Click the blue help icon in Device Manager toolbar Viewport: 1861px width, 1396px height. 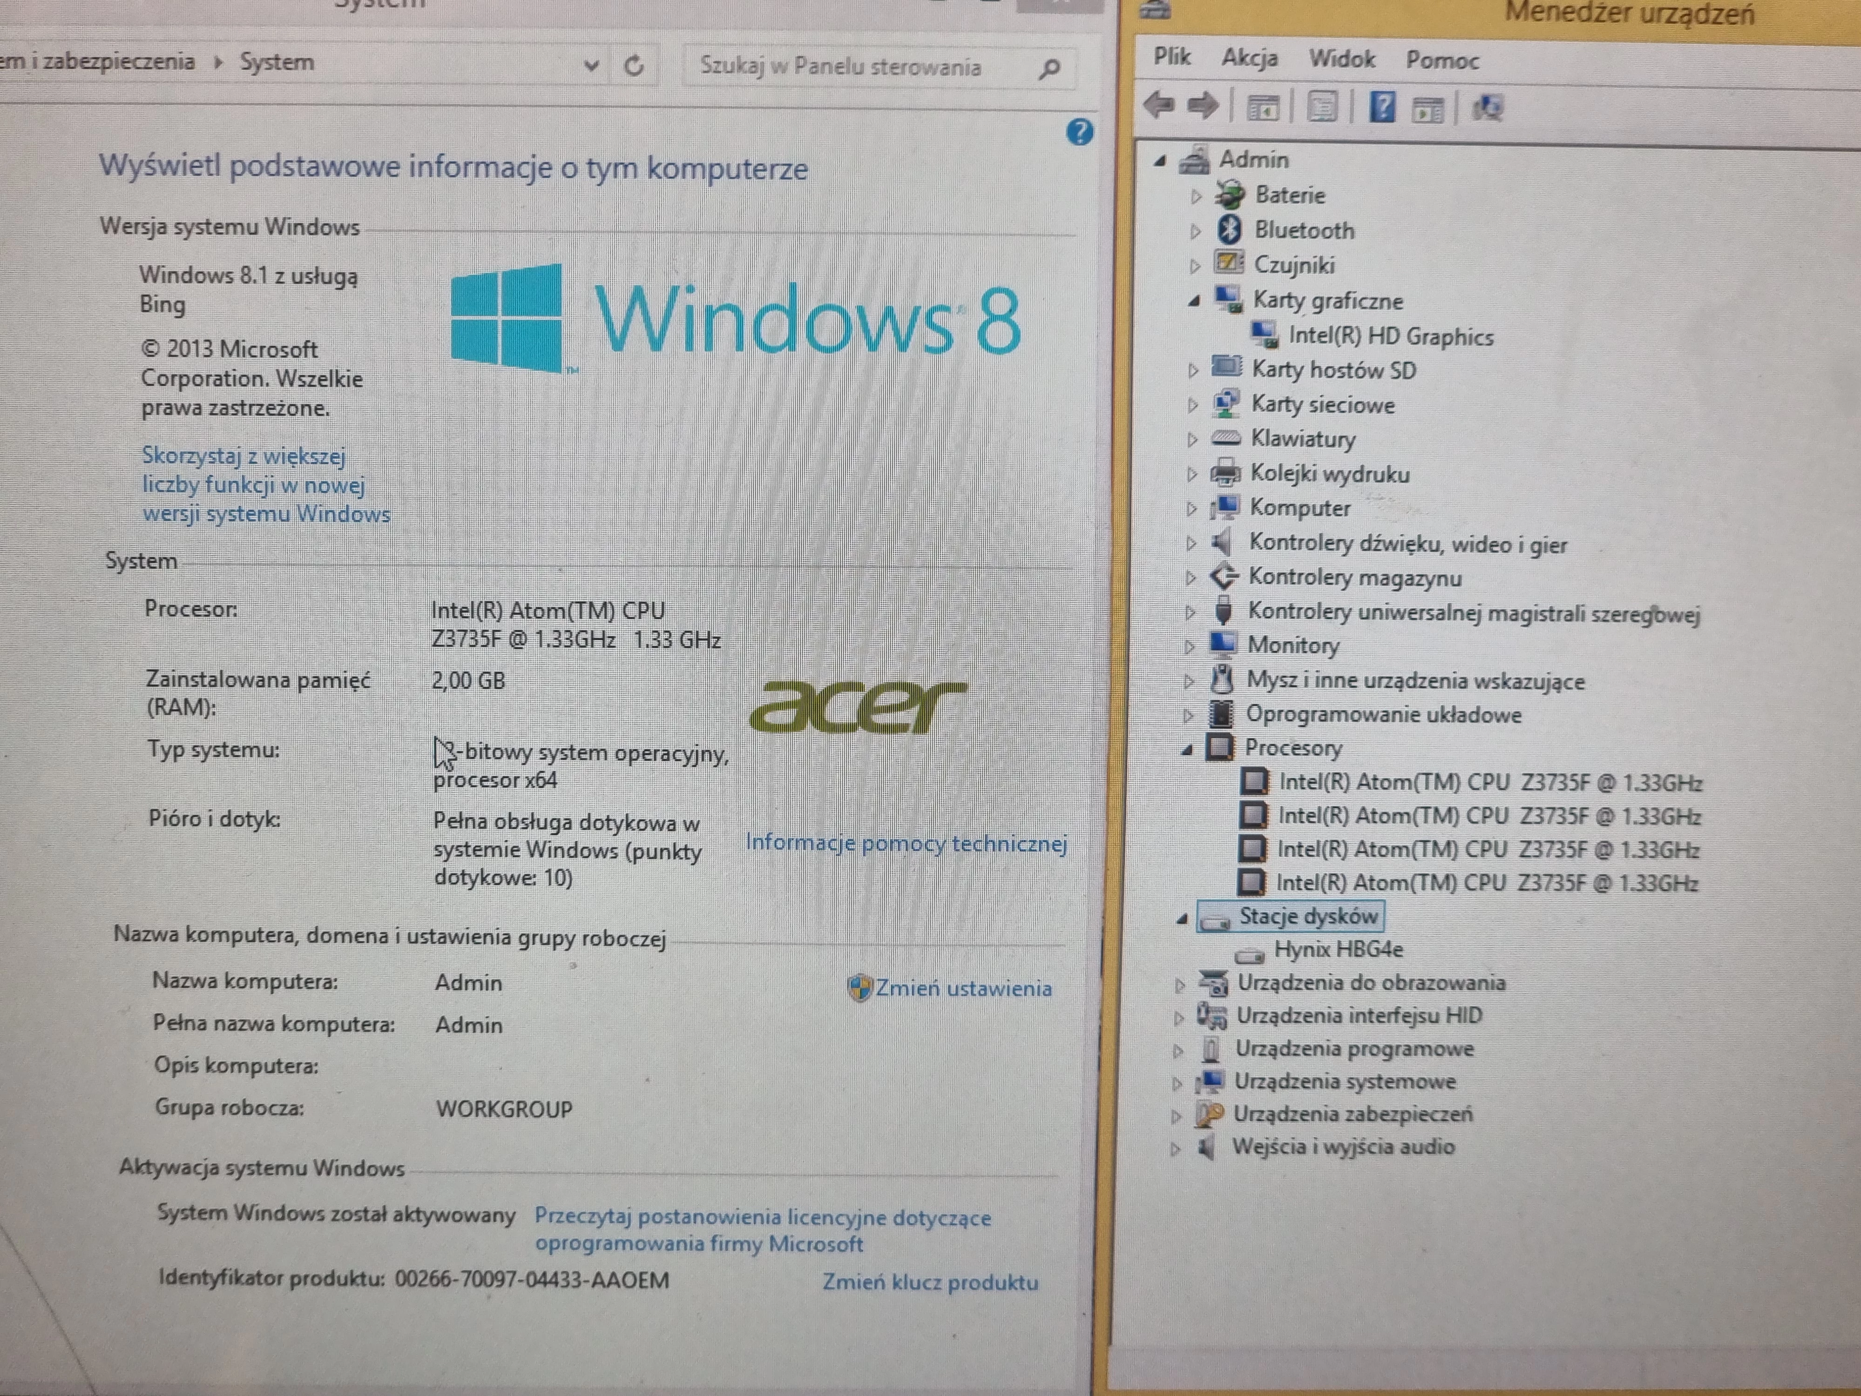pyautogui.click(x=1381, y=107)
